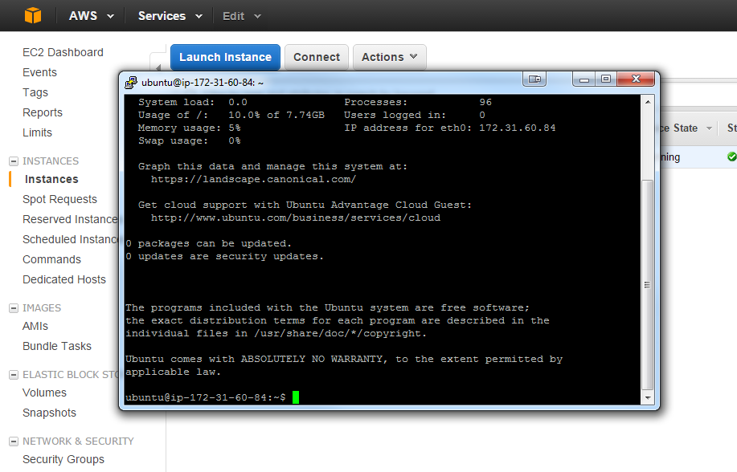Image resolution: width=737 pixels, height=472 pixels.
Task: Open Security Groups page
Action: (x=63, y=459)
